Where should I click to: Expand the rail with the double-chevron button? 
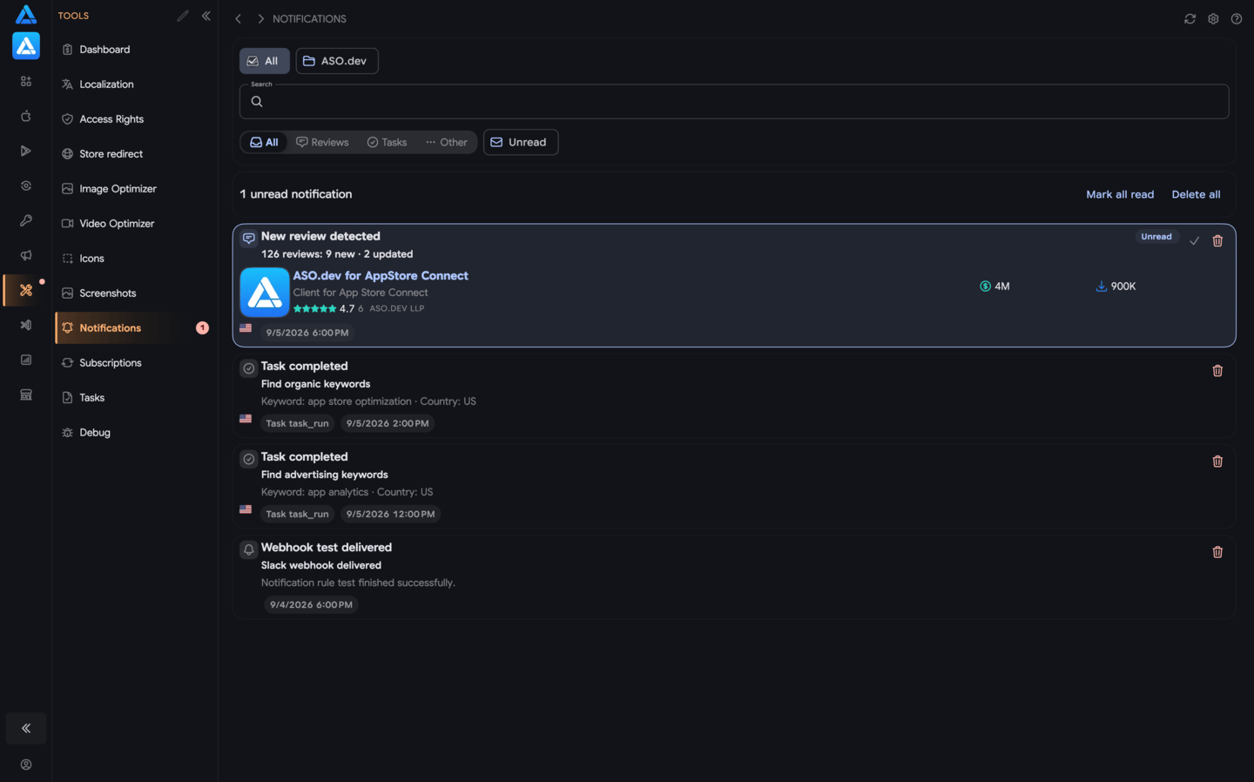pyautogui.click(x=26, y=728)
